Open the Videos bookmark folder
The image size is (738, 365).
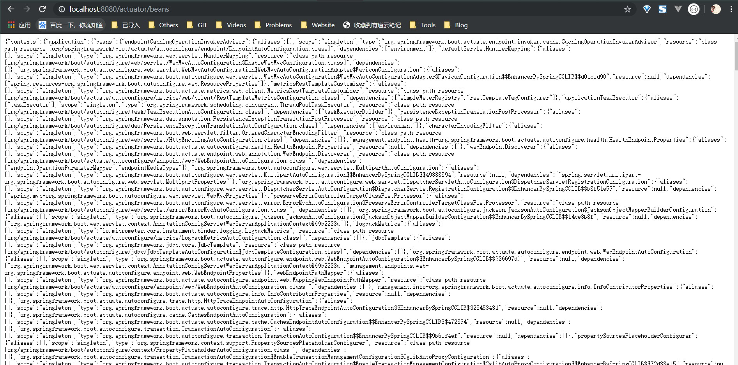[231, 25]
